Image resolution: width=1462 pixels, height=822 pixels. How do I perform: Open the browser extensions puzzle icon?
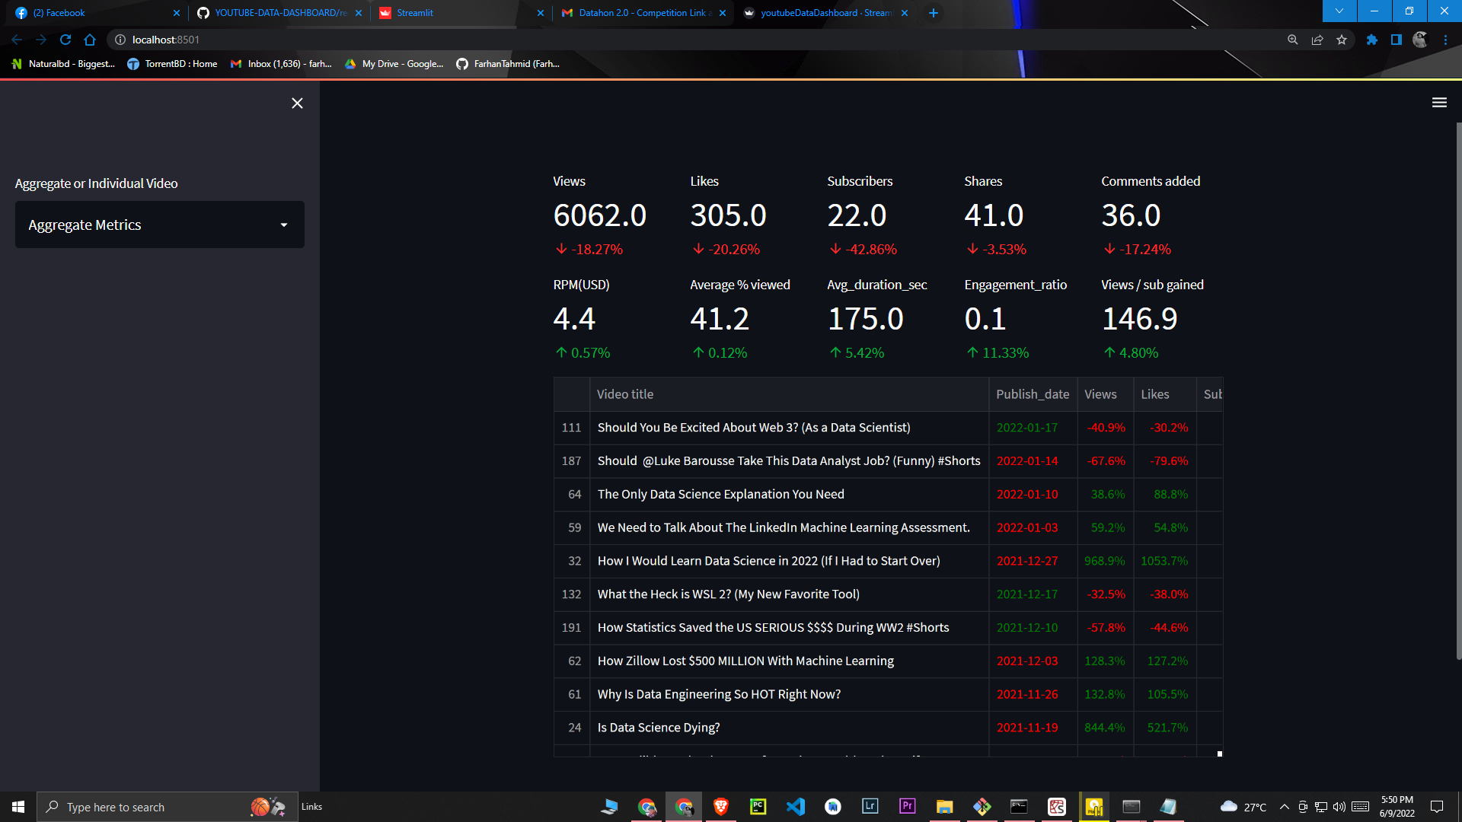pos(1371,40)
